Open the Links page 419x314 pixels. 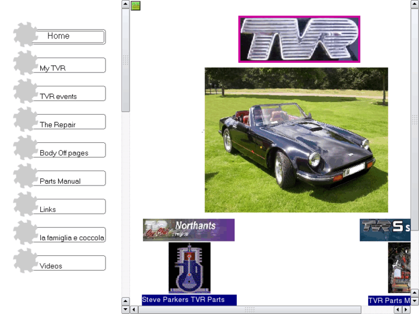(x=70, y=206)
